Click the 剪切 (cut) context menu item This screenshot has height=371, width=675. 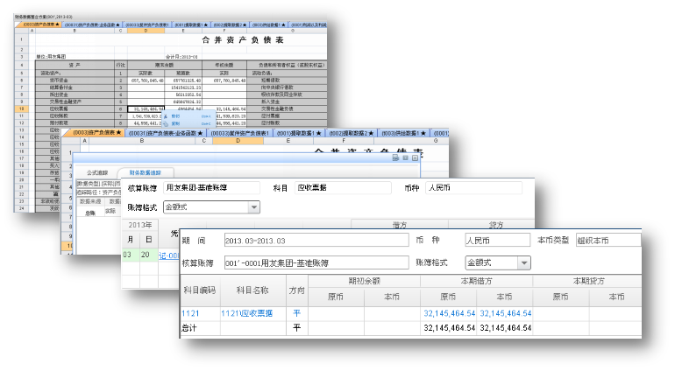[177, 116]
